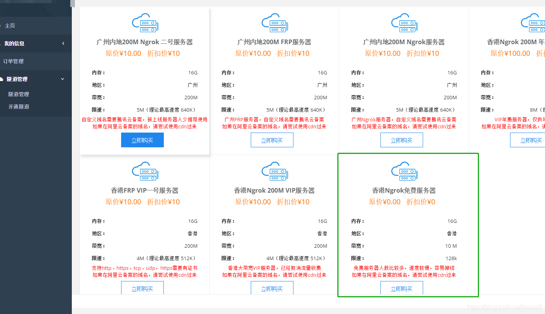This screenshot has height=314, width=545.
Task: Click 立即购买 for 香港Ngrok免费服务器
Action: point(402,288)
